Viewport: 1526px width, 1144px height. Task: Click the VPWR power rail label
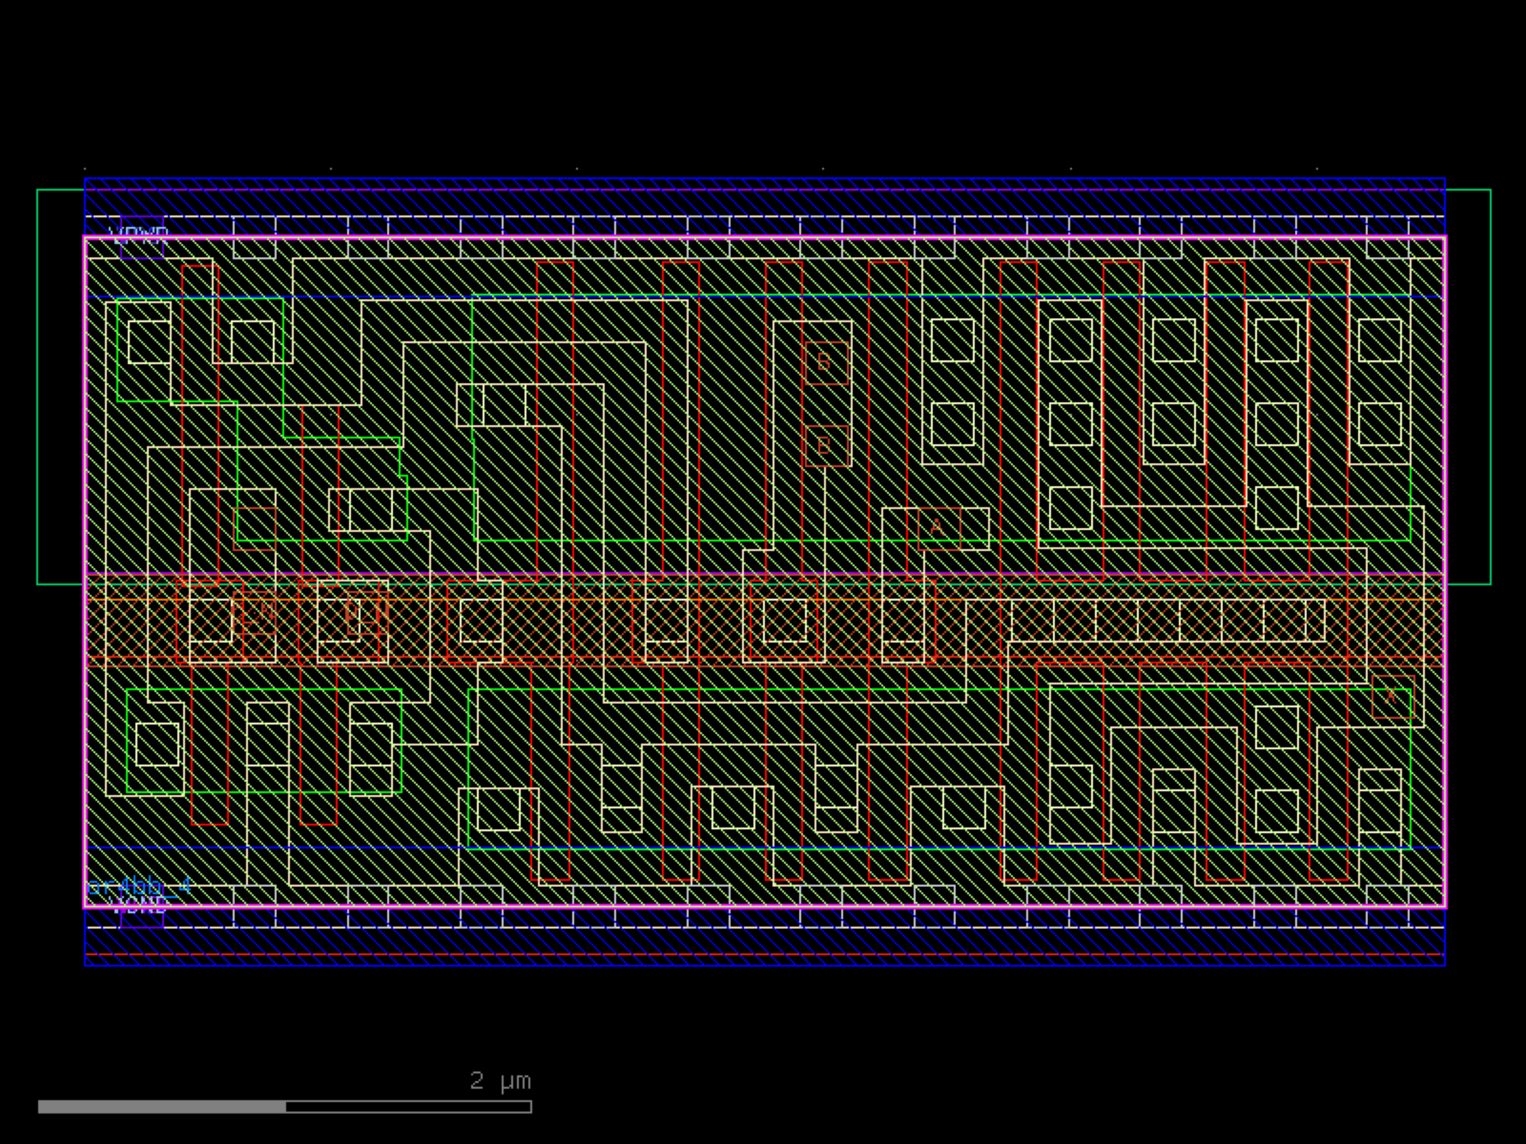pyautogui.click(x=139, y=234)
